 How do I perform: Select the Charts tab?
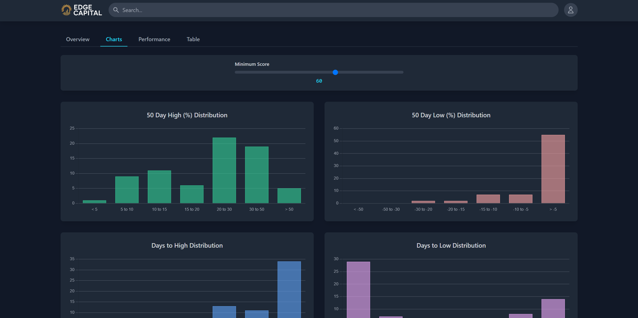[114, 39]
